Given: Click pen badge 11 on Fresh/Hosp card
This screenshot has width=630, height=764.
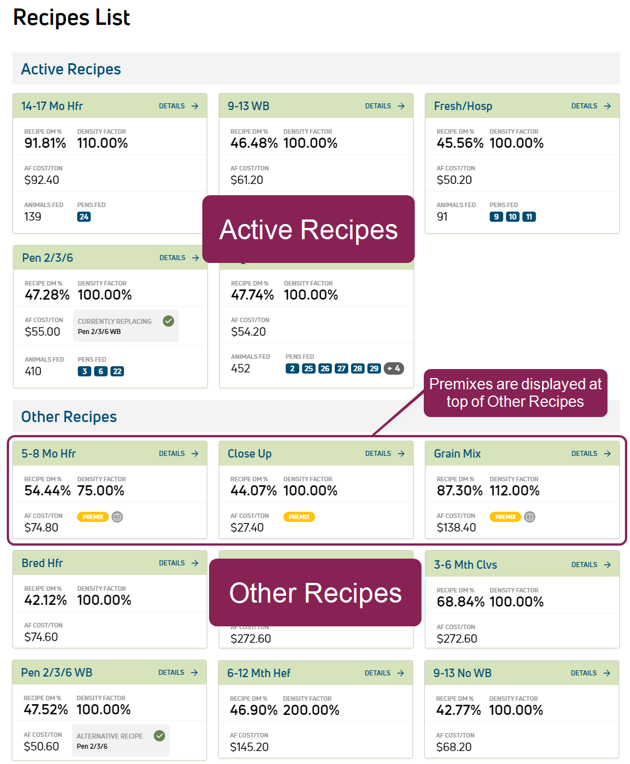Looking at the screenshot, I should [x=529, y=217].
